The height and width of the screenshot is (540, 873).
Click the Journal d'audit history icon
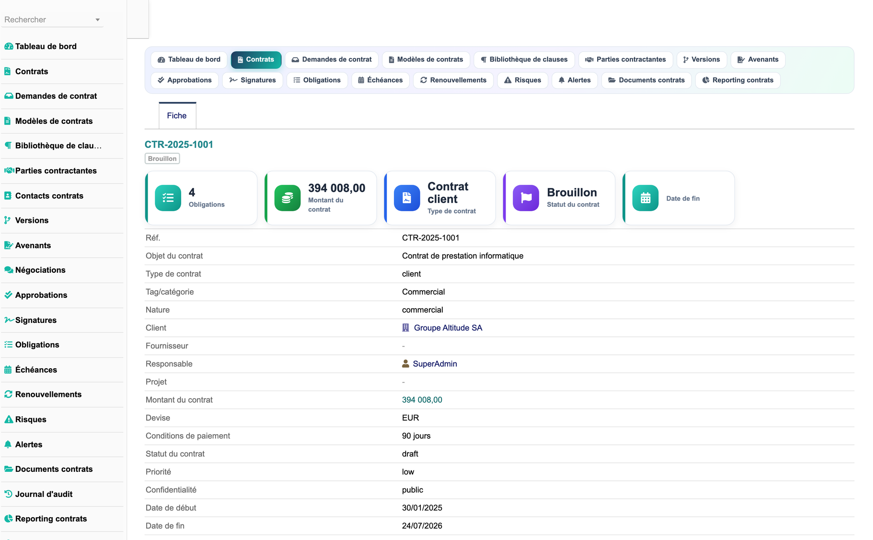[x=8, y=494]
